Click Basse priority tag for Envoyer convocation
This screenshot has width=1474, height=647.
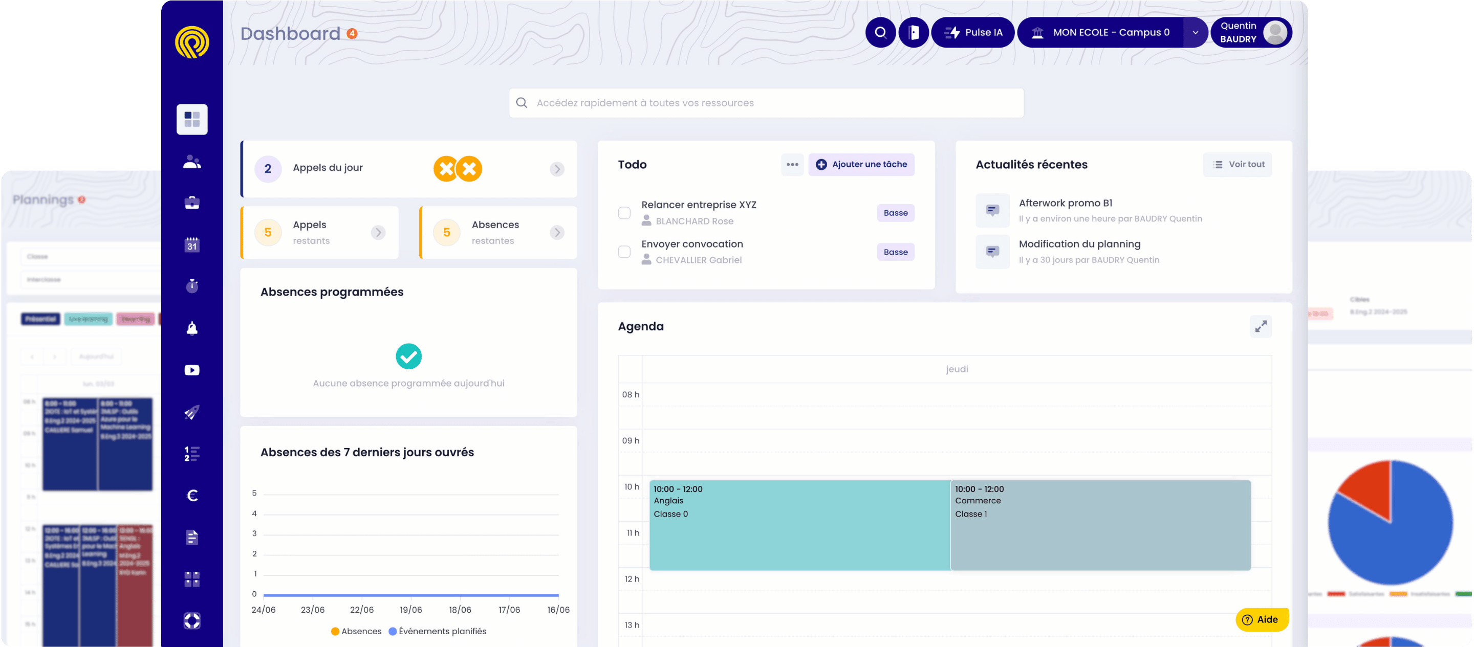click(895, 252)
